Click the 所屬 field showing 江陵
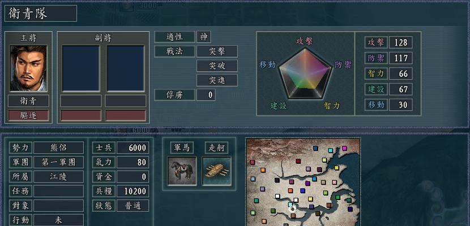 (x=58, y=177)
